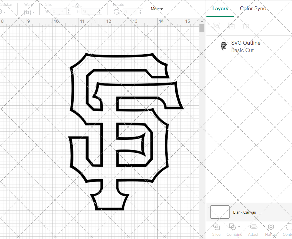This screenshot has width=292, height=239.
Task: Click the Rotate icon in toolbar
Action: 117,12
